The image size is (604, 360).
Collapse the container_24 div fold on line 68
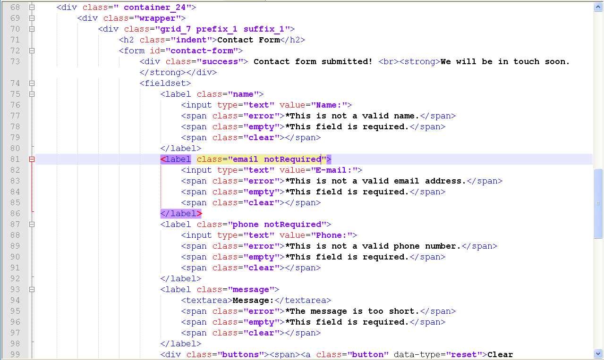point(32,8)
